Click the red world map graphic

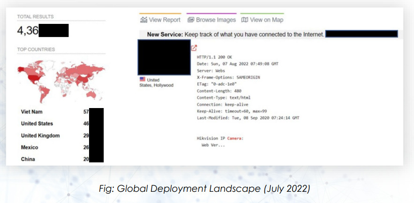point(61,80)
